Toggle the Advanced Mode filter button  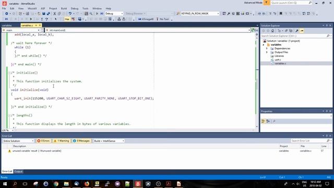click(266, 3)
